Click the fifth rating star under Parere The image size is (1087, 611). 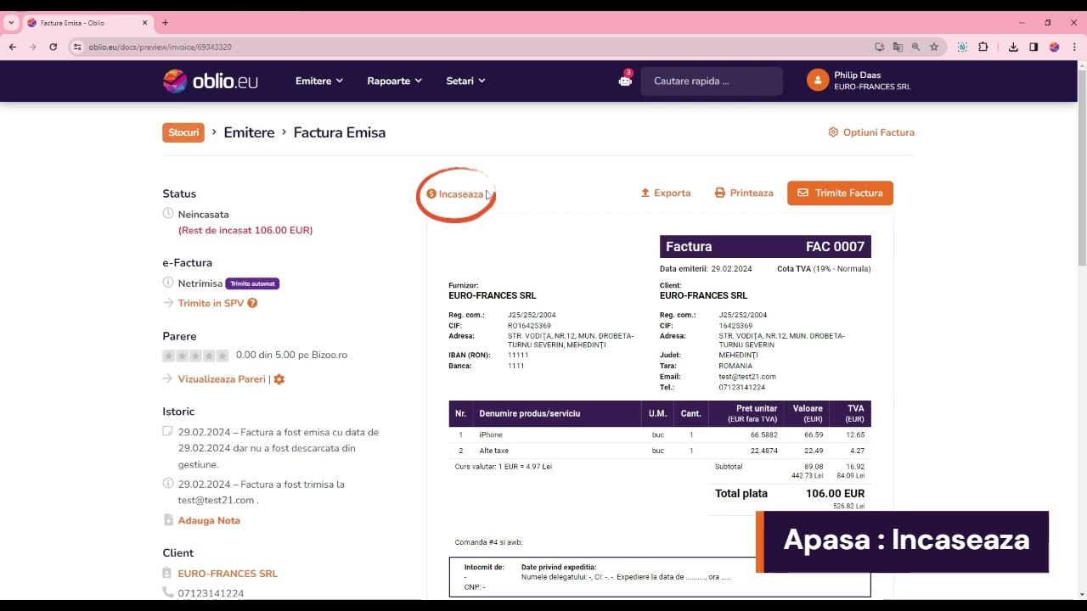tap(222, 356)
